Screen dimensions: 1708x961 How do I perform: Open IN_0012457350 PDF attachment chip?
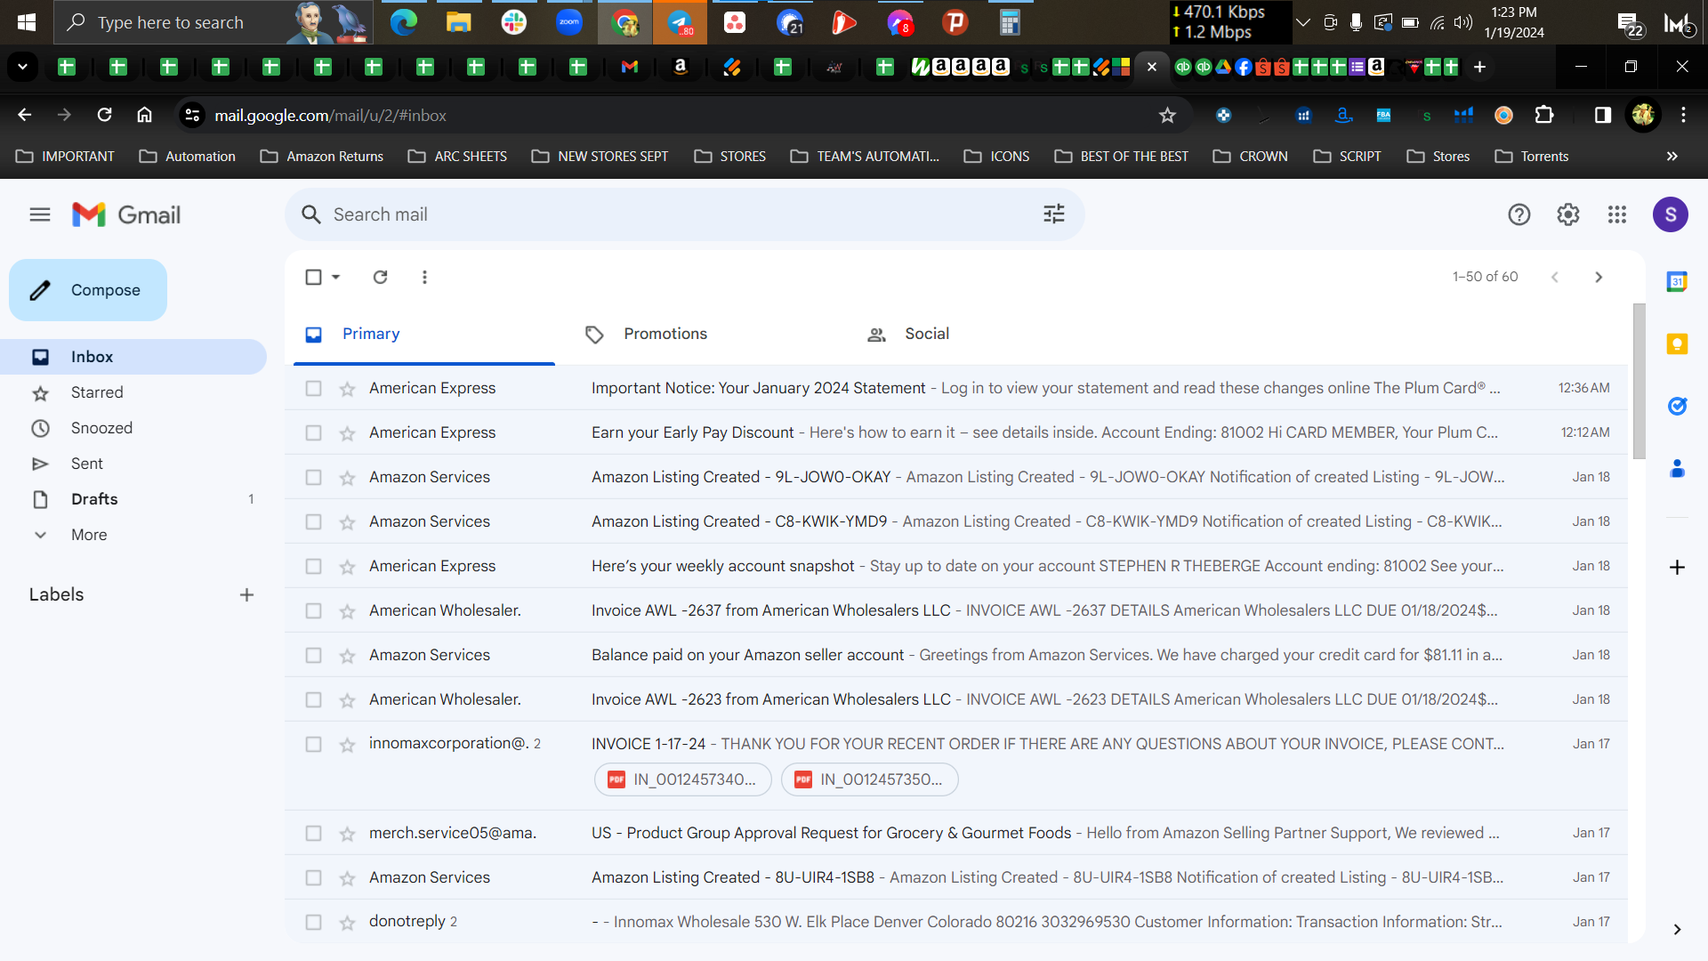point(870,779)
